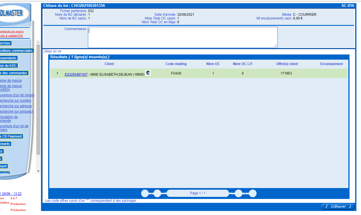Screen dimensions: 361x215
Task: Click the Nbre OC LIT column header
Action: [243, 64]
